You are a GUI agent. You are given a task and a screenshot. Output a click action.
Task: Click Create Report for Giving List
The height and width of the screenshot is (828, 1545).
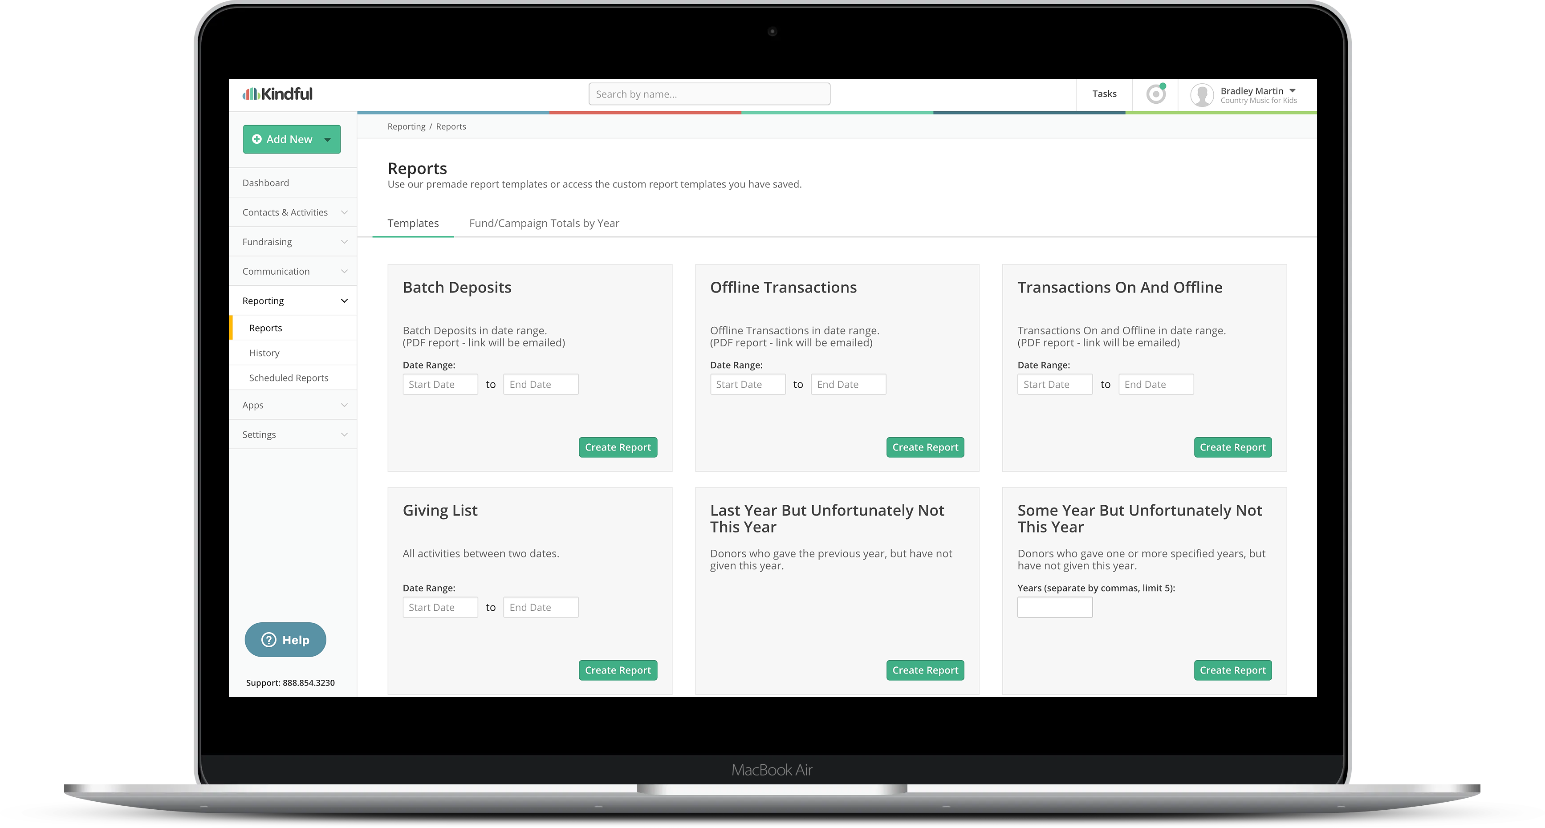617,670
